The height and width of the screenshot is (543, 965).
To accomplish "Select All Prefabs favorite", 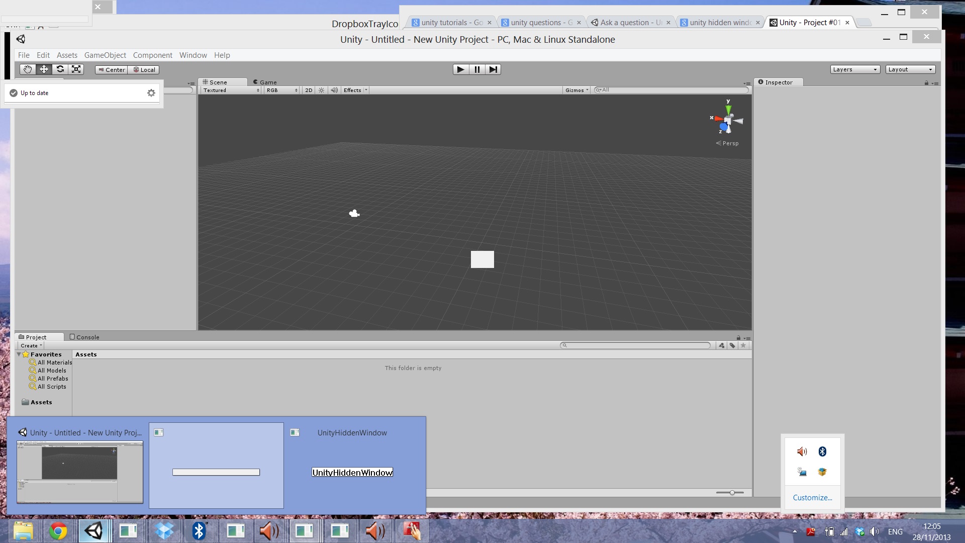I will [49, 379].
